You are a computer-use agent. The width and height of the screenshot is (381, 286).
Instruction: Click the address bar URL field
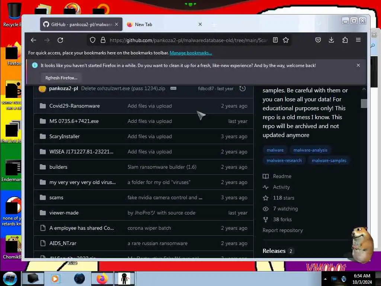point(188,40)
